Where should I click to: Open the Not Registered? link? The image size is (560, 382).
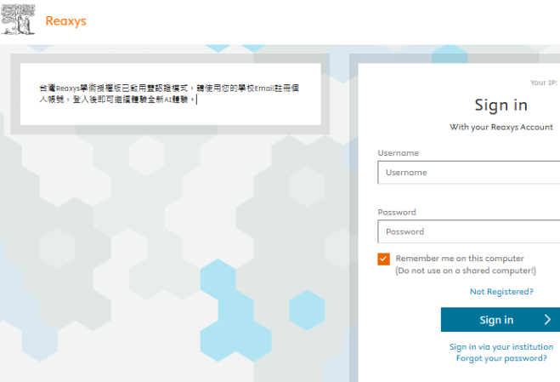(501, 292)
